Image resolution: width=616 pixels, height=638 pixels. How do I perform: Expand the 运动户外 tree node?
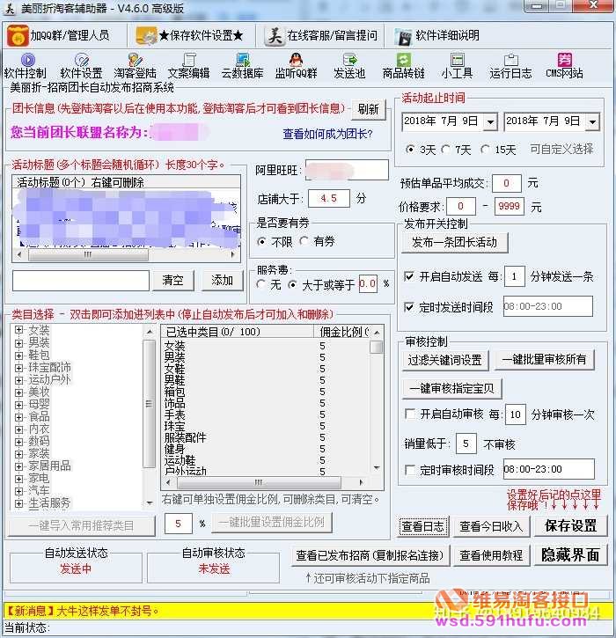(18, 380)
